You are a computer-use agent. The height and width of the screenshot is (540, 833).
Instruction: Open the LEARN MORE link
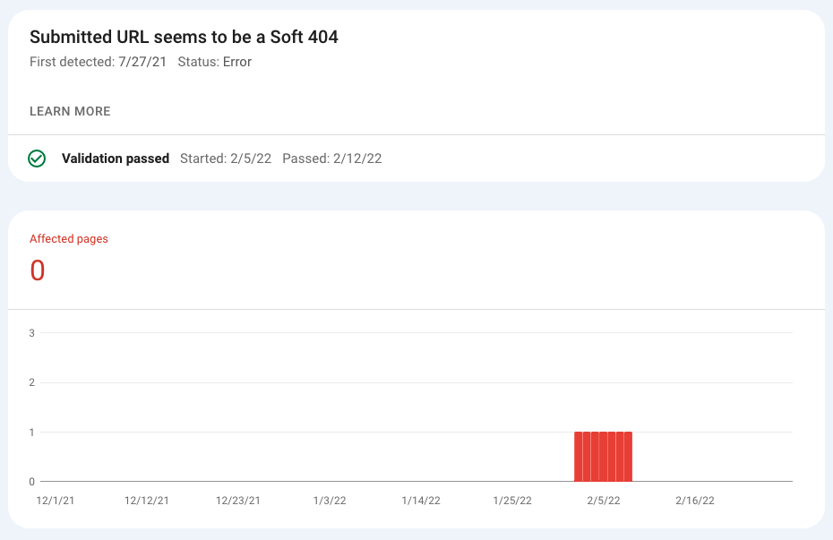70,112
